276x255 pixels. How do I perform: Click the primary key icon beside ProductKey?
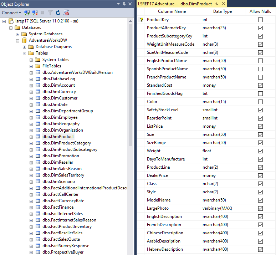pyautogui.click(x=142, y=20)
